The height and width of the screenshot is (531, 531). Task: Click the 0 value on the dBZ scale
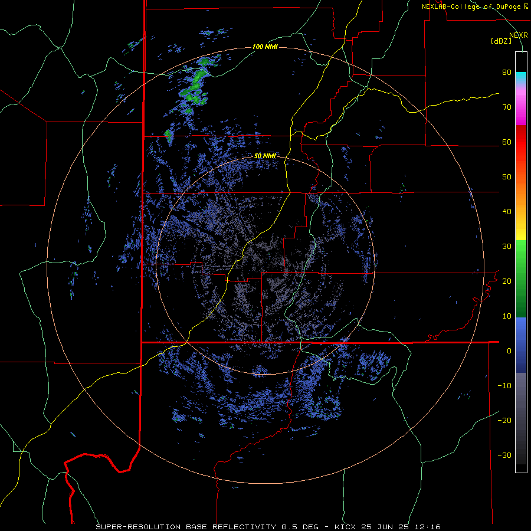click(509, 351)
